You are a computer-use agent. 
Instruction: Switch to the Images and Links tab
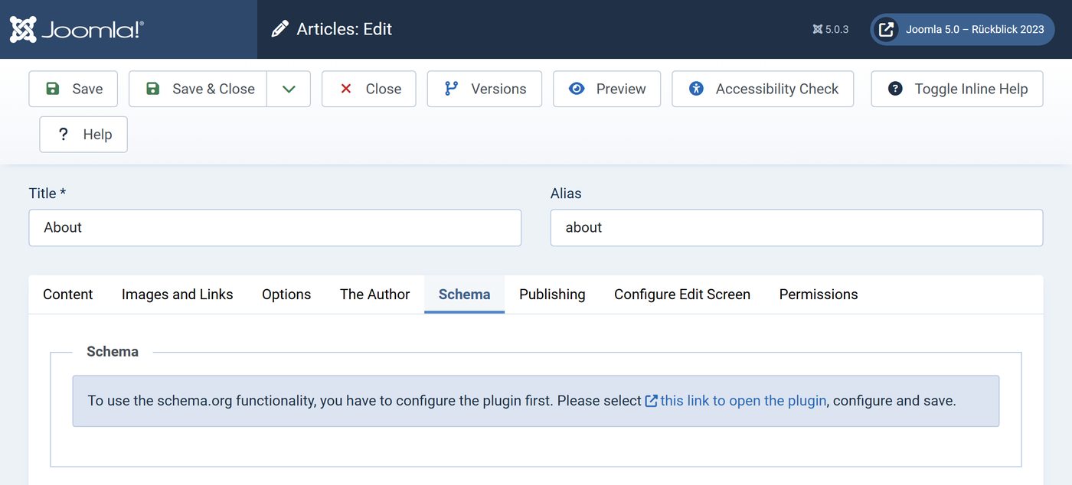pyautogui.click(x=178, y=295)
